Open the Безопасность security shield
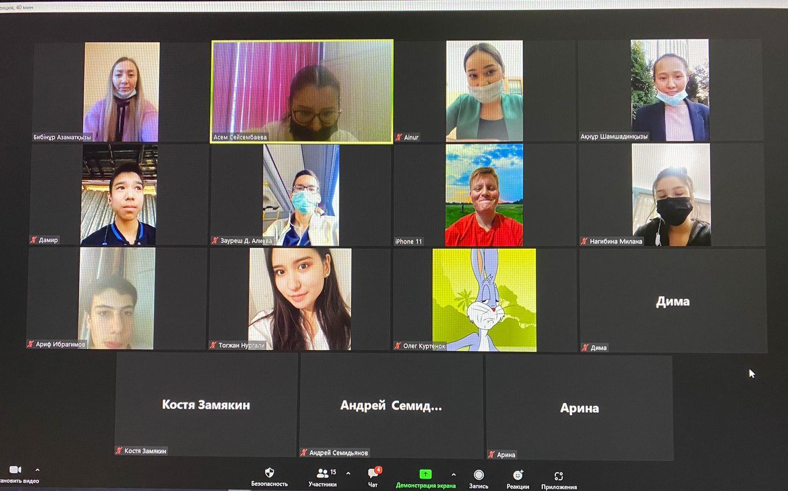 click(x=269, y=473)
